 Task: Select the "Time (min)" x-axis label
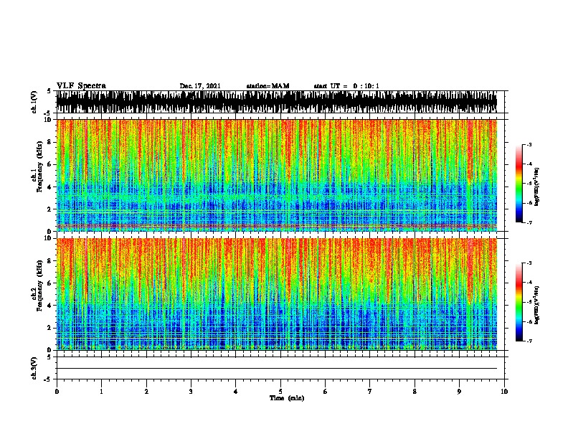pyautogui.click(x=287, y=398)
